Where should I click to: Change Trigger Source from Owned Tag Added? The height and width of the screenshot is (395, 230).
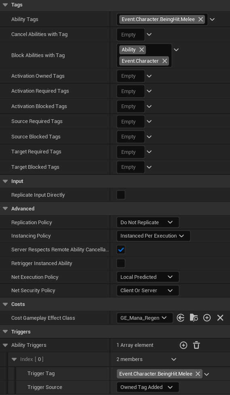coord(148,387)
